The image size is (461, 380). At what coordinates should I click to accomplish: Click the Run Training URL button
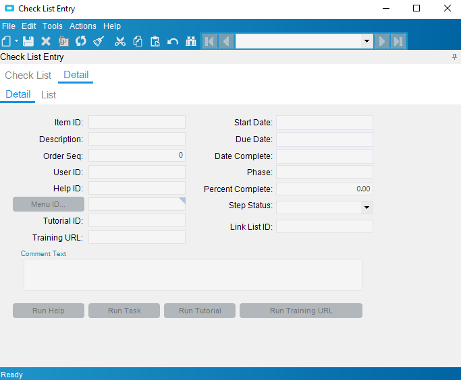[x=301, y=311]
